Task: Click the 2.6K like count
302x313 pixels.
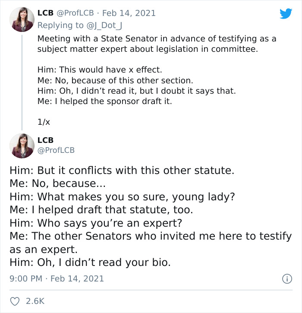Action: pos(35,301)
